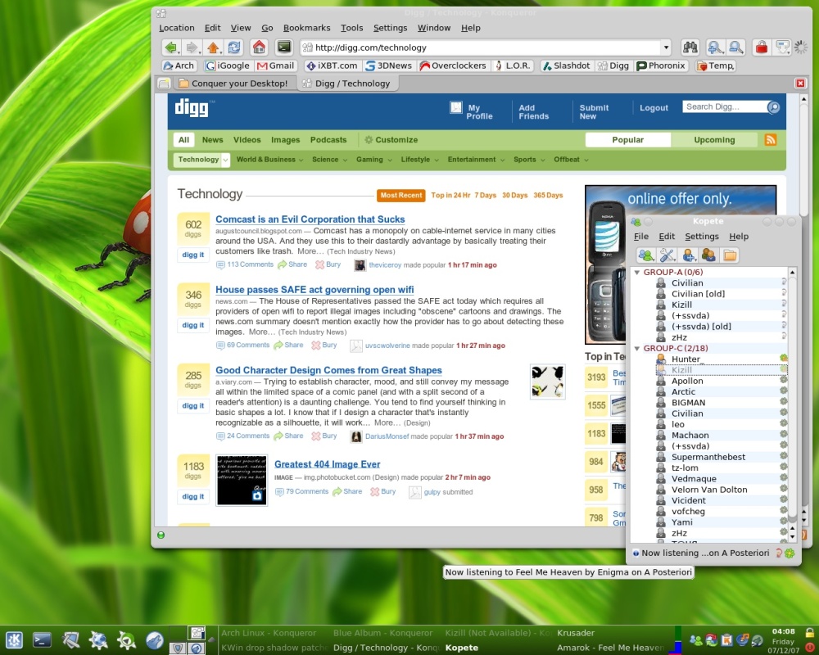819x655 pixels.
Task: Expand Science category dropdown
Action: pyautogui.click(x=345, y=160)
